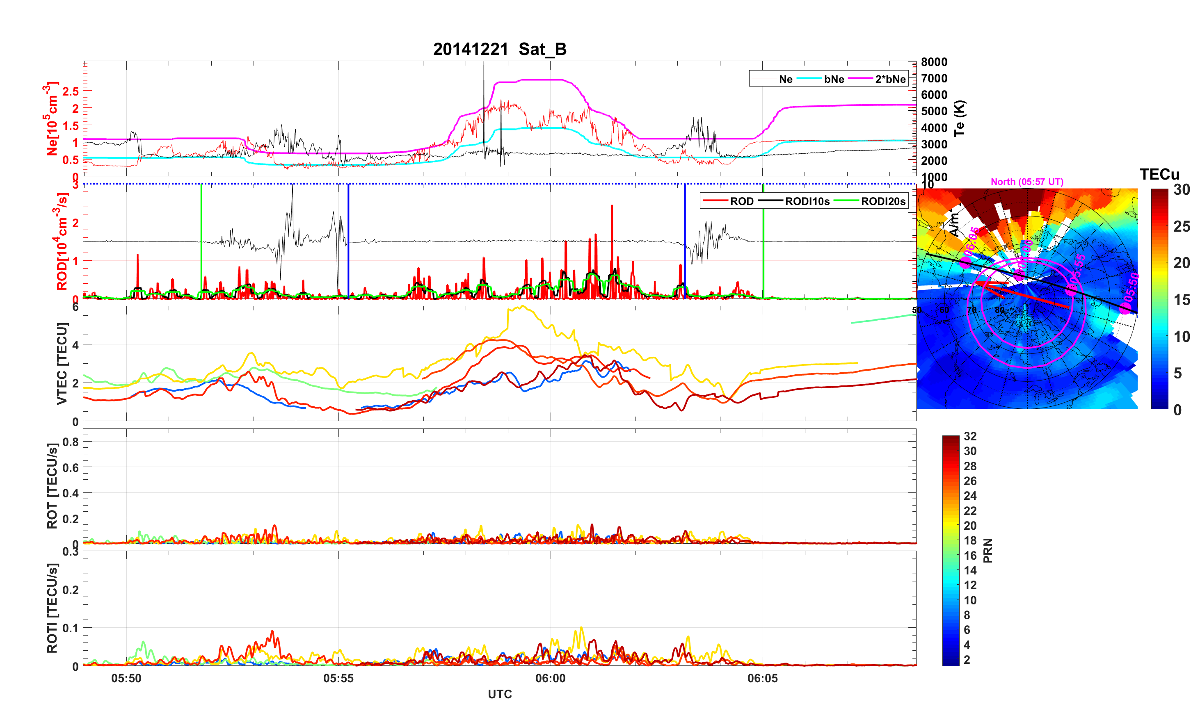Click the plot title 20141221 Sat_B
1191x720 pixels.
pyautogui.click(x=499, y=49)
